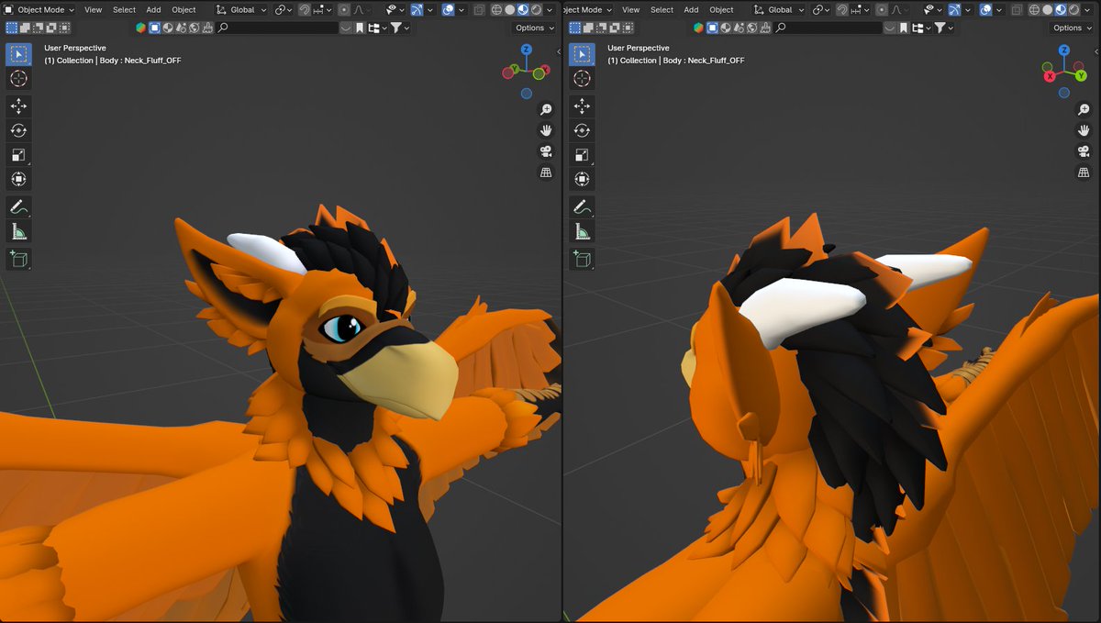
Task: Open Global orientation dropdown in left viewport
Action: click(242, 9)
